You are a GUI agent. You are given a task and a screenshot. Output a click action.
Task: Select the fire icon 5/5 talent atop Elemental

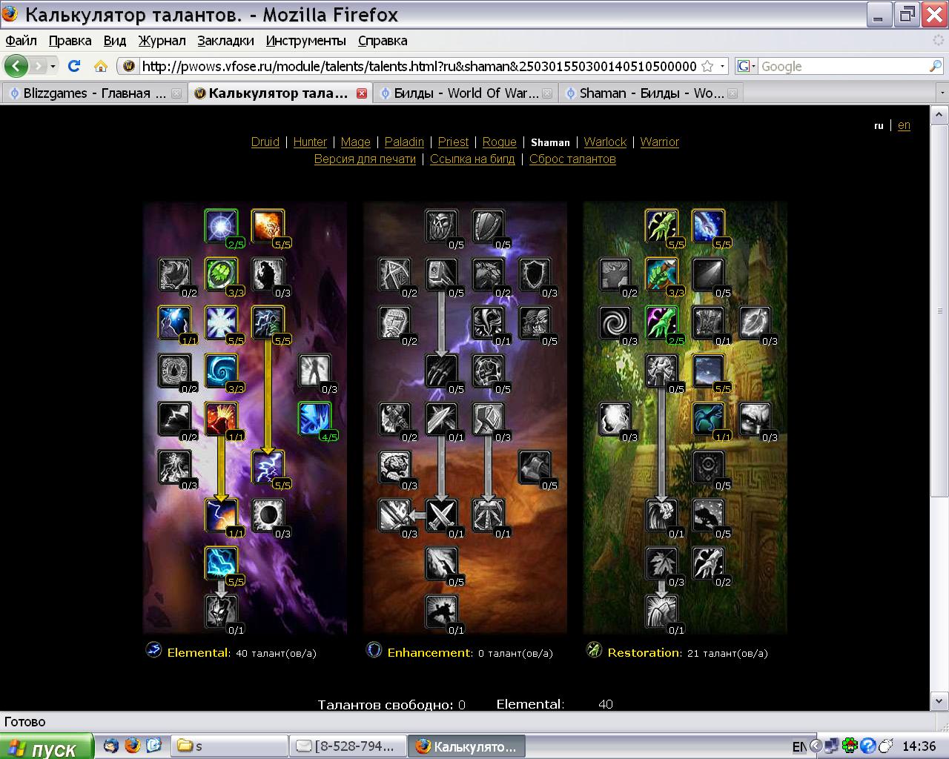point(268,227)
